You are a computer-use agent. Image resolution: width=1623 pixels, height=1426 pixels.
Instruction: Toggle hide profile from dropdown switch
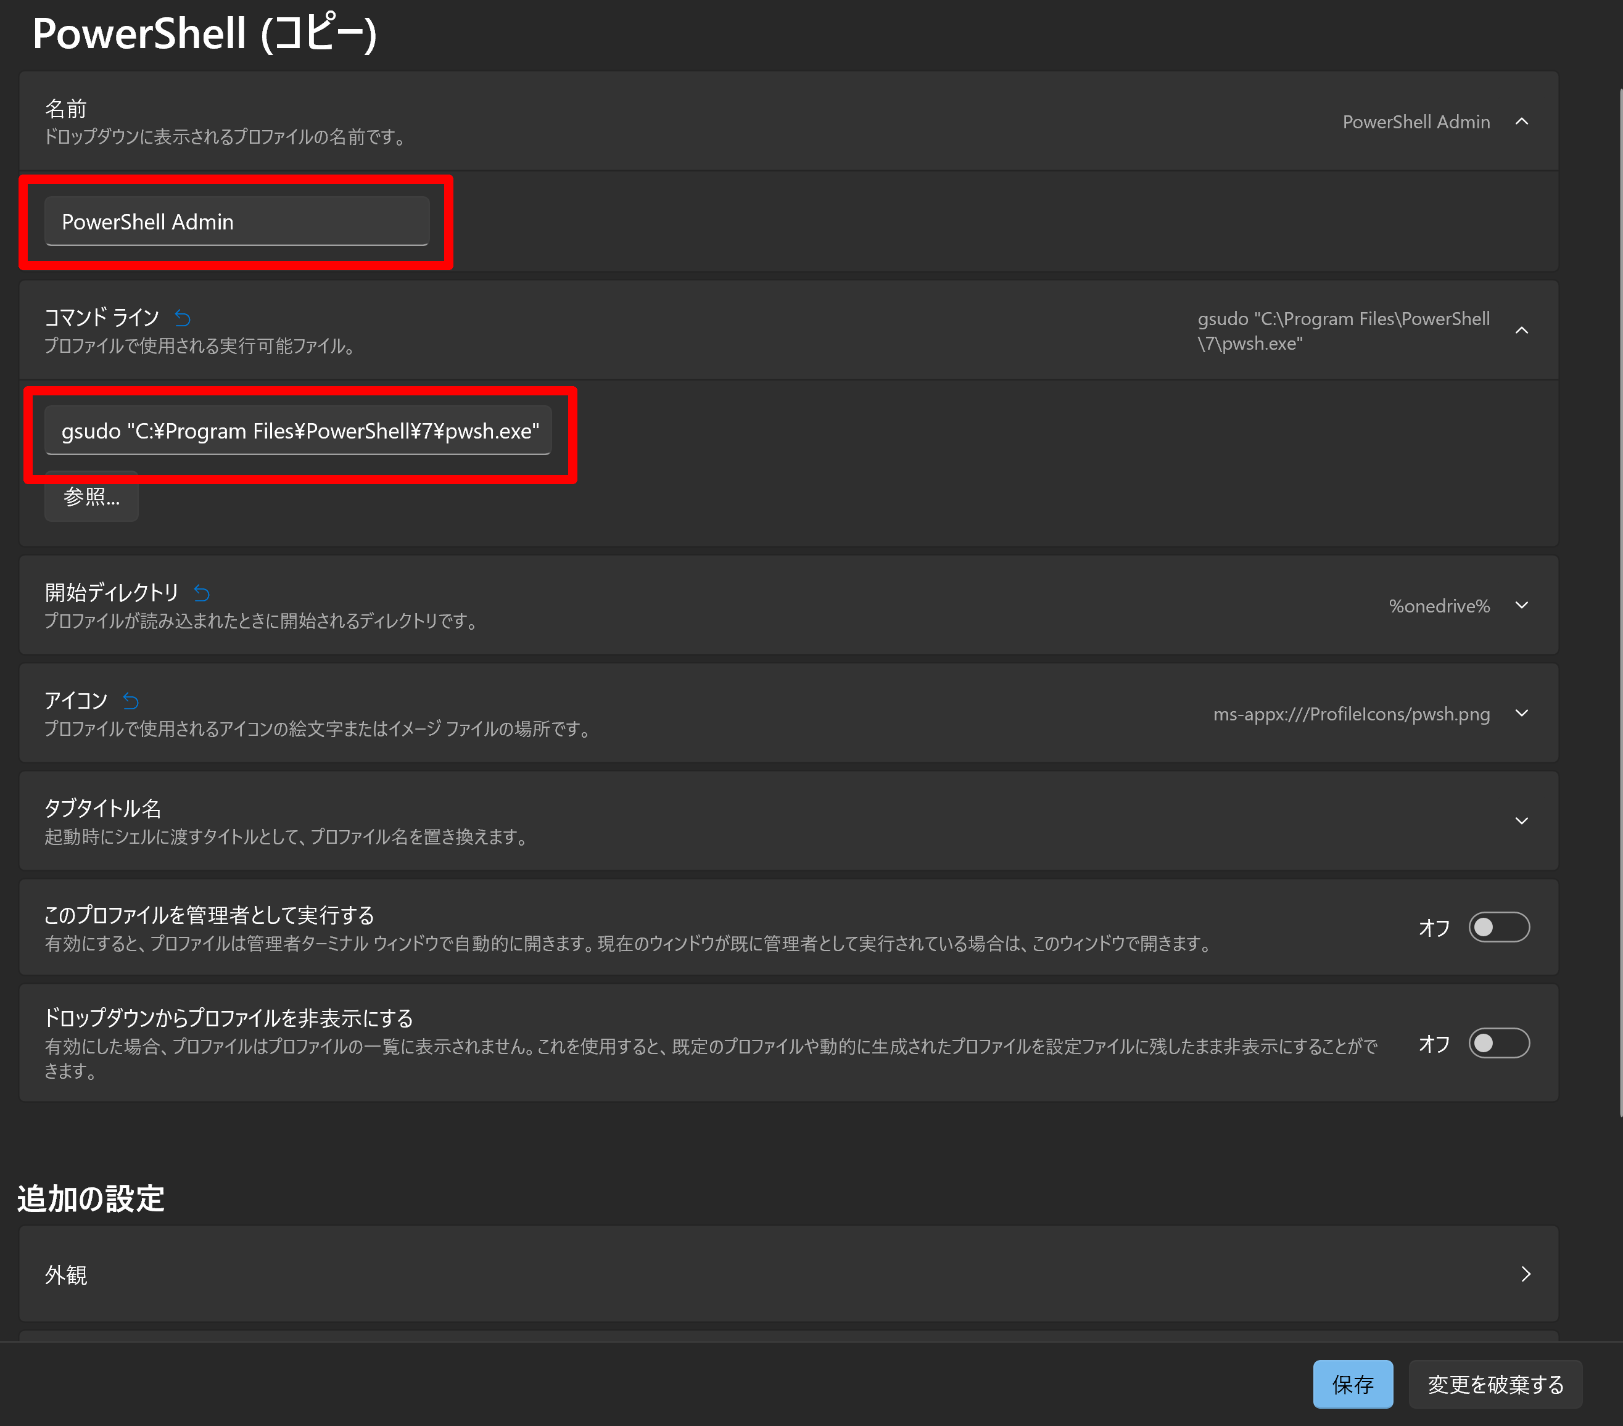point(1498,1044)
